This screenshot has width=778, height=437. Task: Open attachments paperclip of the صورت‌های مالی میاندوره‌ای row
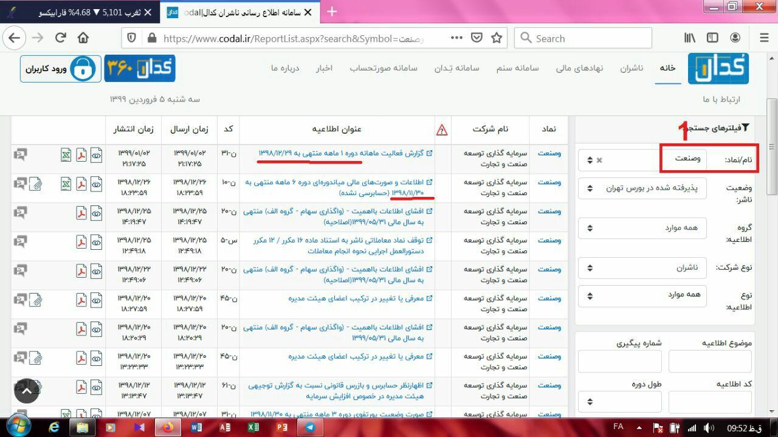click(35, 184)
